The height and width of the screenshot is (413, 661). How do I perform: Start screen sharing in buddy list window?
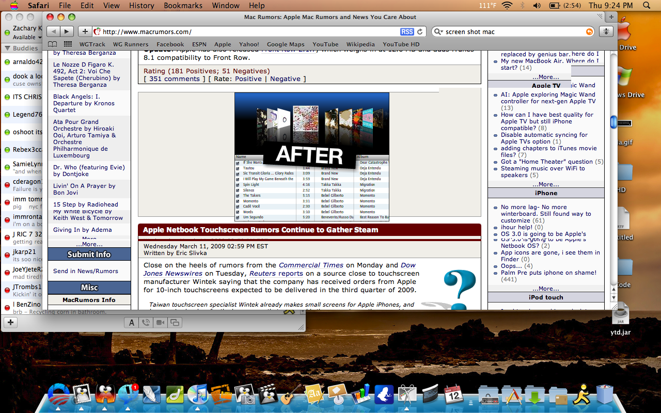tap(175, 323)
